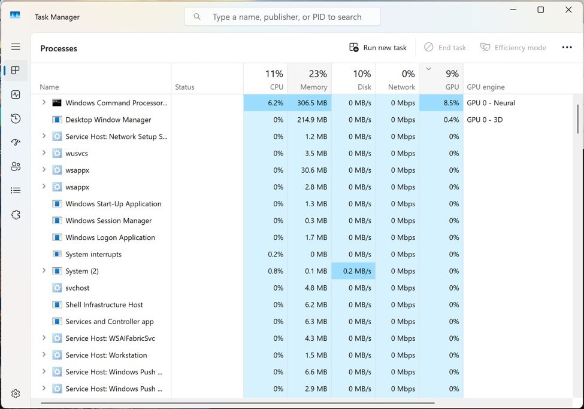Open the Startup apps sidebar icon
The width and height of the screenshot is (584, 409).
[x=16, y=142]
